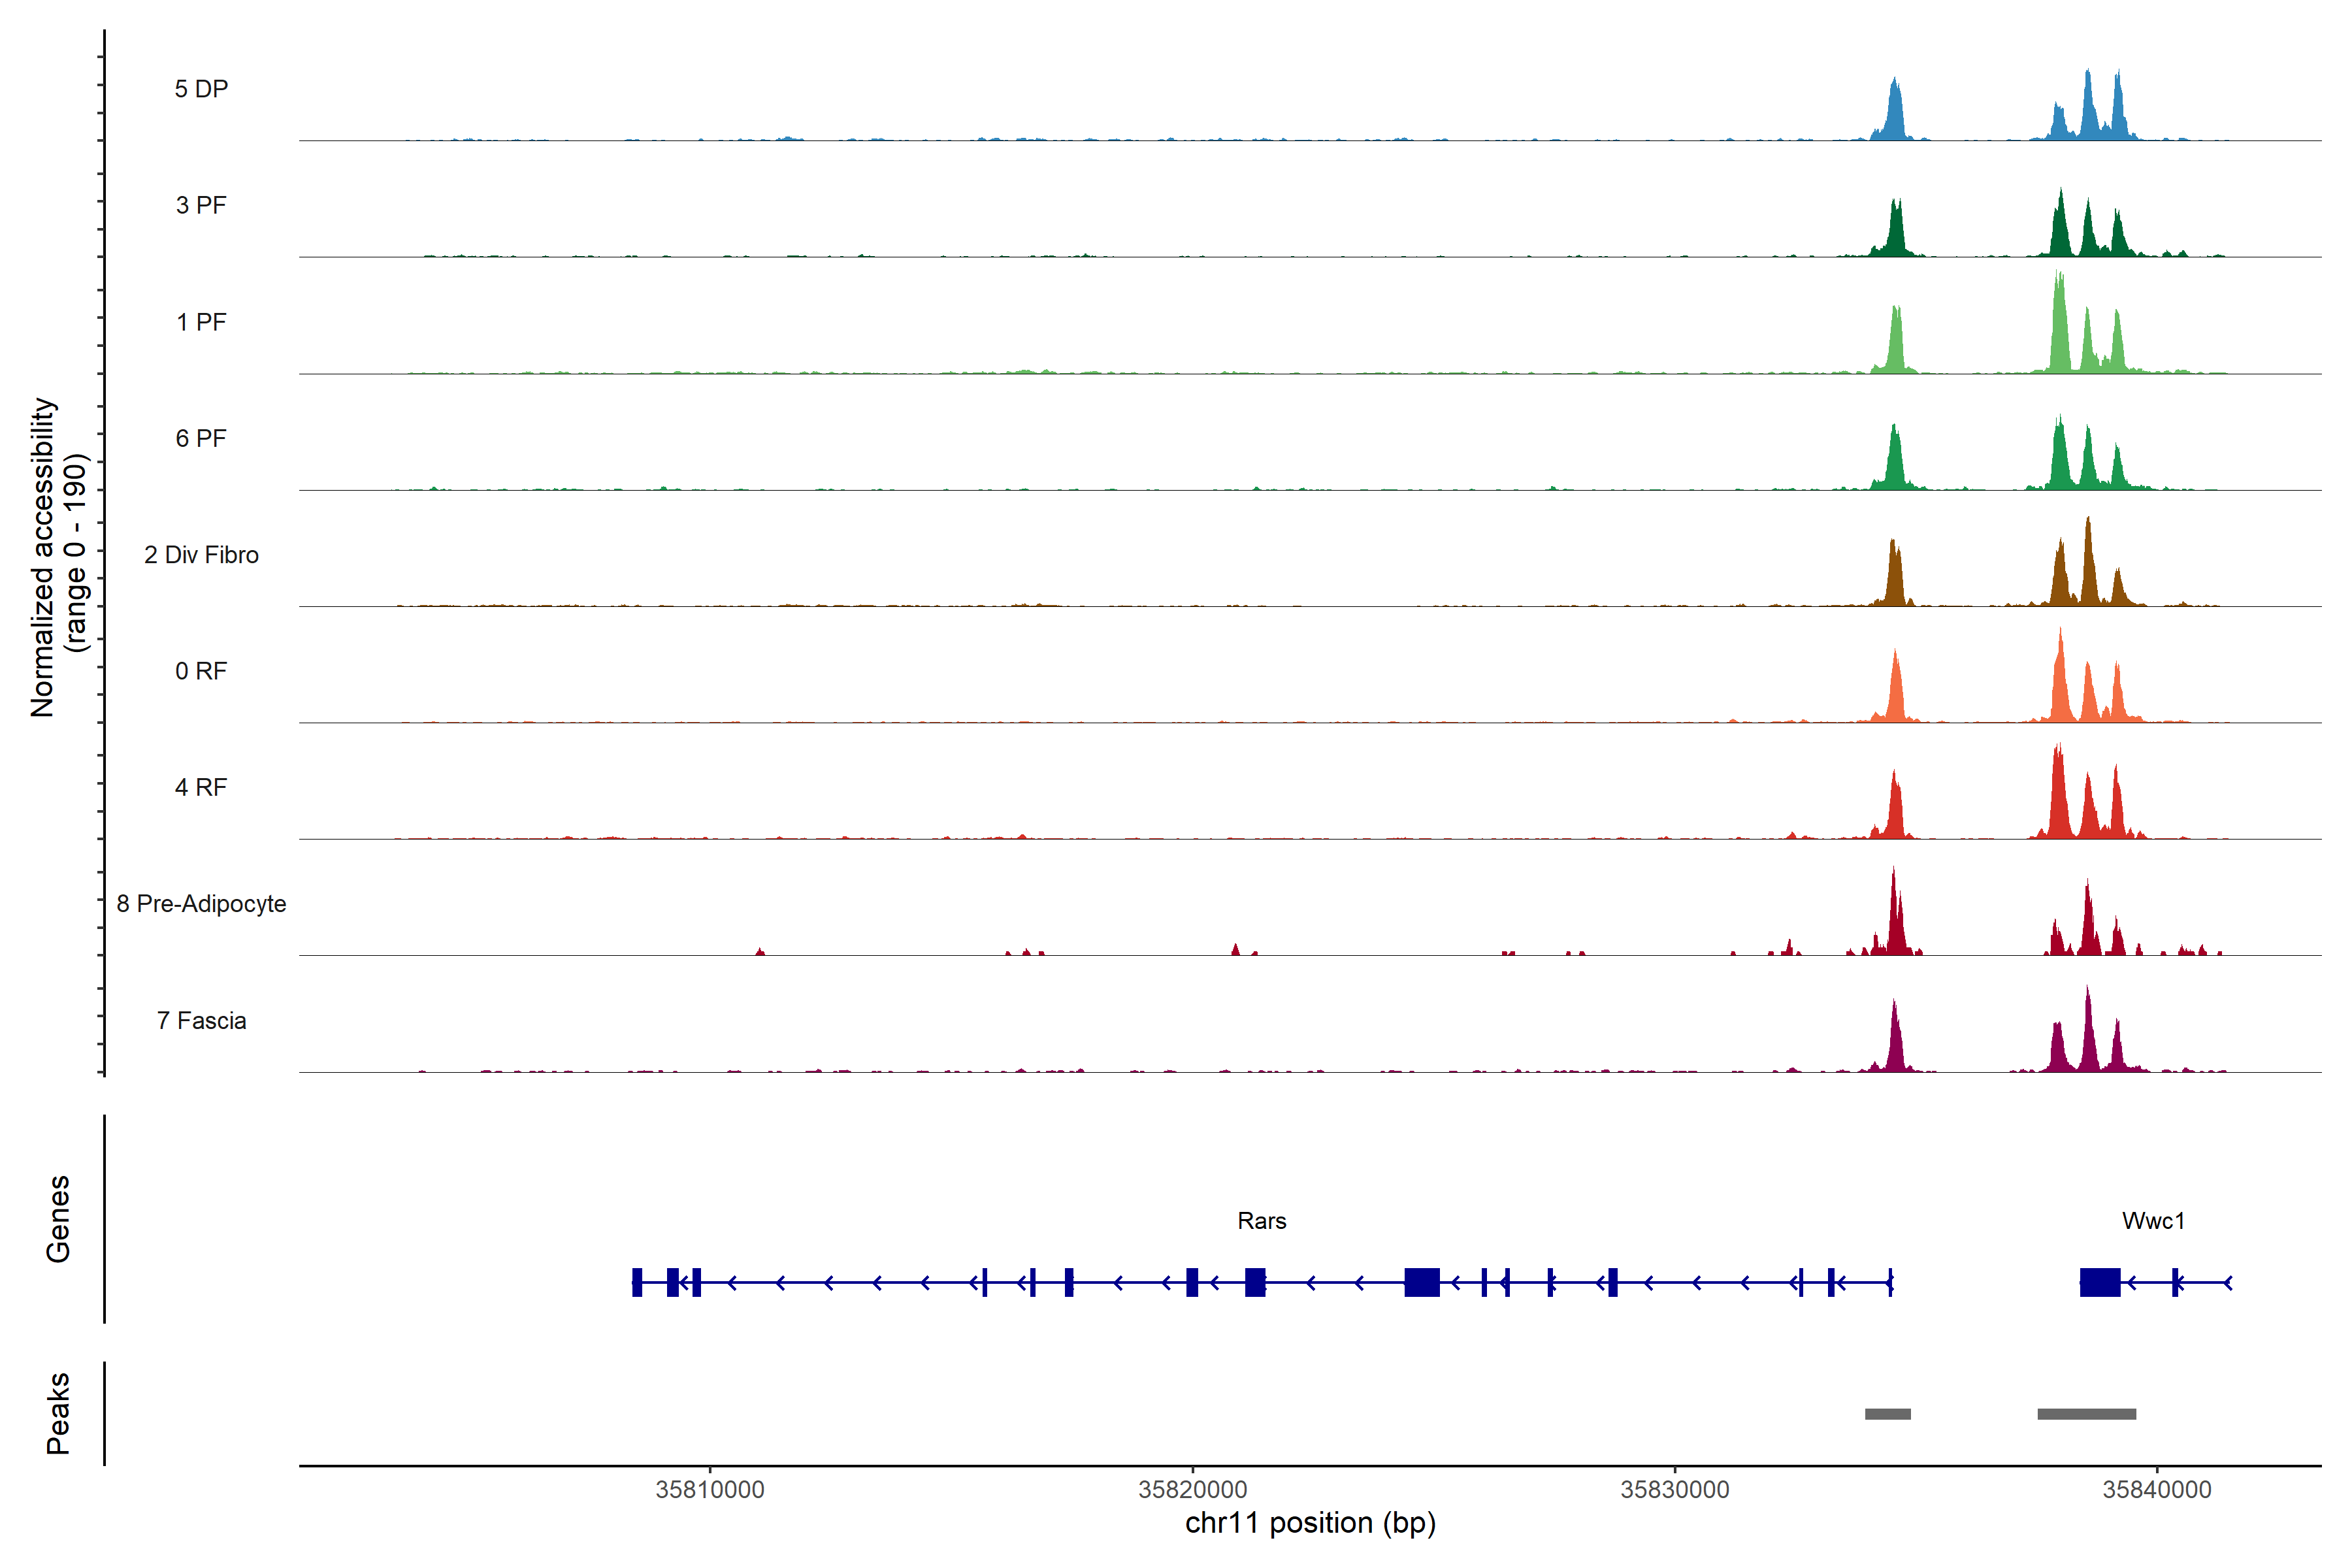Click the Rars gene name
This screenshot has width=2352, height=1568.
(1261, 1221)
